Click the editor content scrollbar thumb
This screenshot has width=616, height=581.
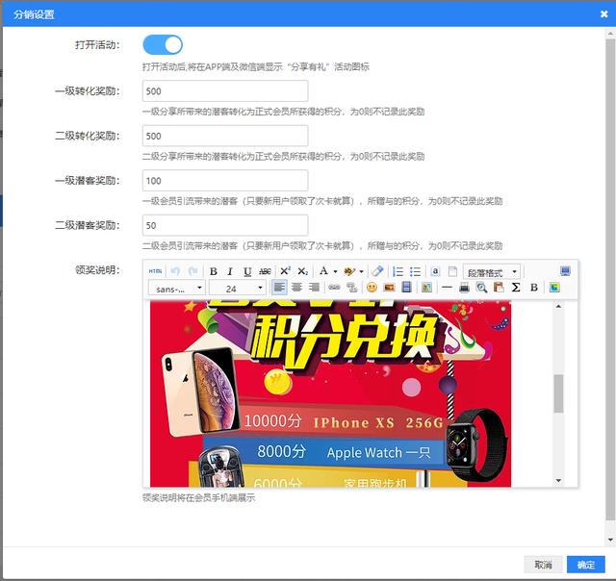[x=558, y=393]
